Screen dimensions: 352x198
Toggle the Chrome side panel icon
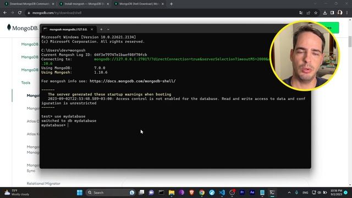coord(332,13)
